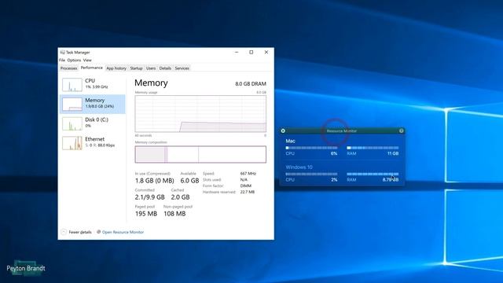
Task: Click the Non-paged pool value '108 MB'
Action: pos(174,214)
